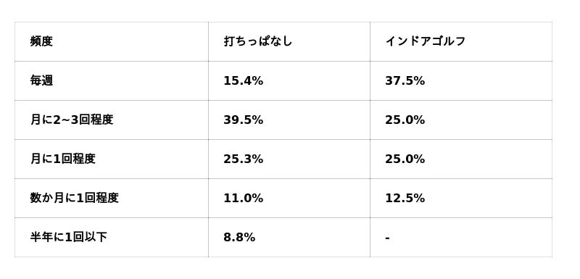Image resolution: width=580 pixels, height=279 pixels.
Task: Click the 12.5% value
Action: pyautogui.click(x=405, y=198)
